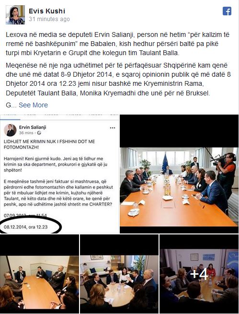Expand post text with See More
The height and width of the screenshot is (314, 239).
33,105
